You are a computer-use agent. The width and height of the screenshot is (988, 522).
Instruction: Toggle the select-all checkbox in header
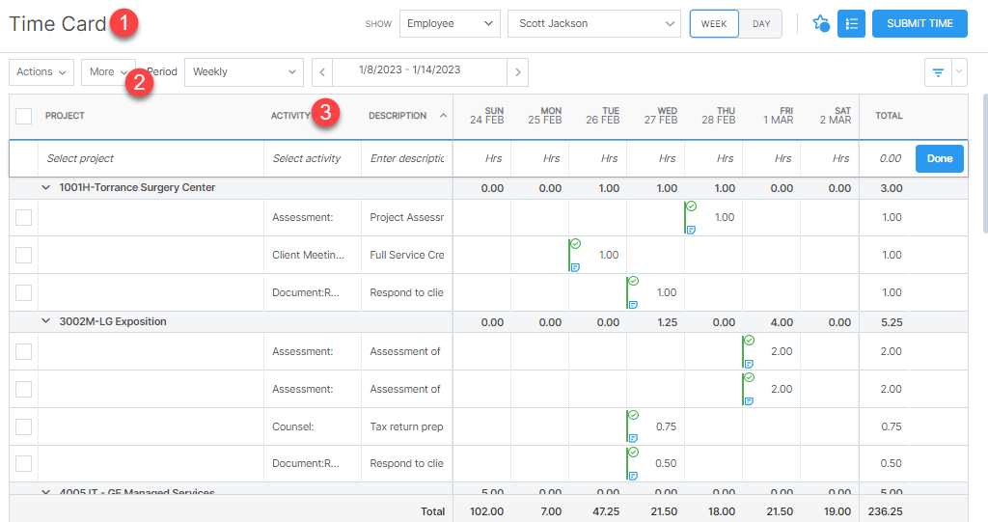point(24,116)
